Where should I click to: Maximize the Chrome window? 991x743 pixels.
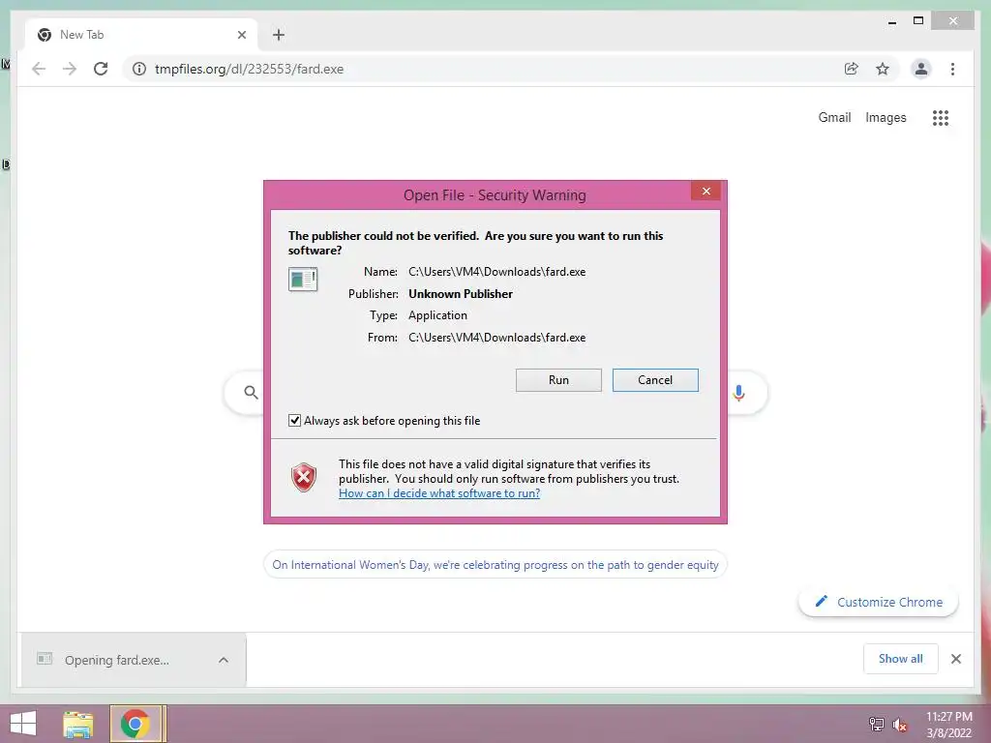[918, 21]
